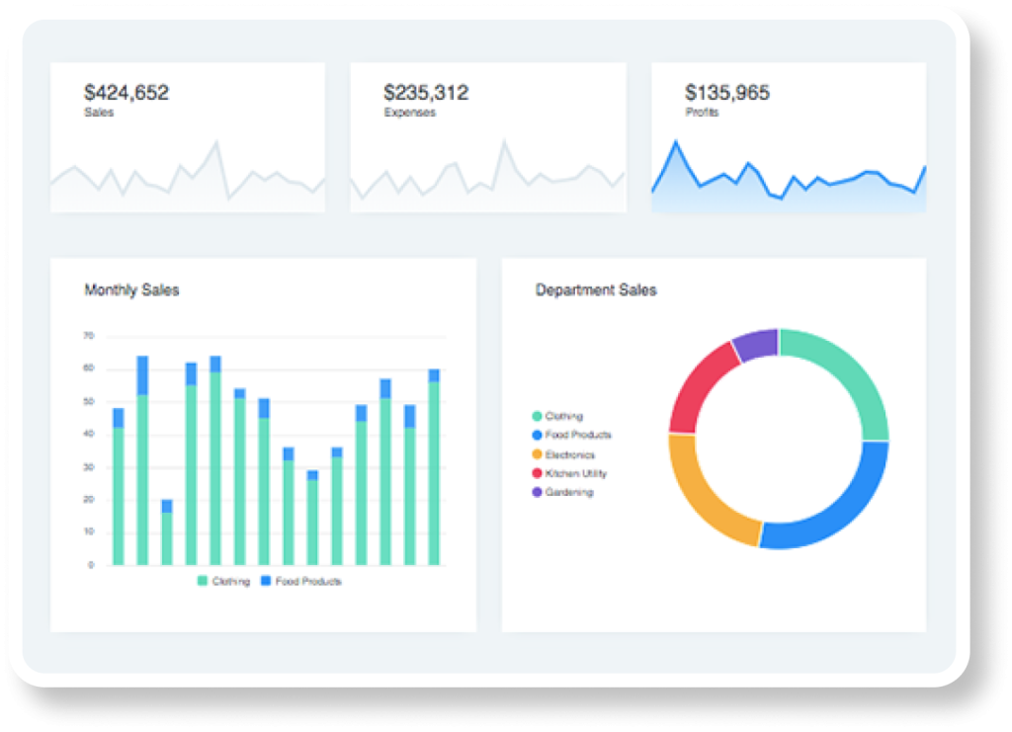The height and width of the screenshot is (732, 1012).
Task: Click orange Electronics legend dot
Action: tap(538, 454)
